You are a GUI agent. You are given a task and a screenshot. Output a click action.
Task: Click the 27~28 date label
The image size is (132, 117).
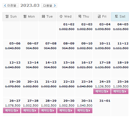pyautogui.click(x=33, y=101)
